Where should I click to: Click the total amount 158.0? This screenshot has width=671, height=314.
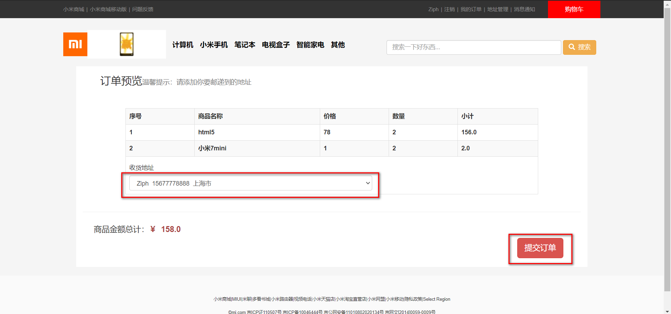click(171, 229)
